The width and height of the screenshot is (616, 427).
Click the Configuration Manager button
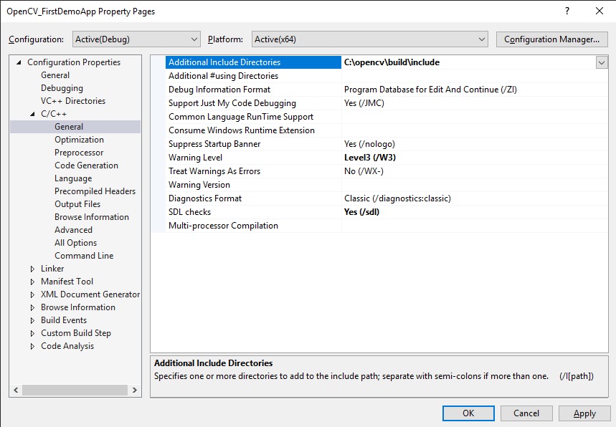click(x=551, y=39)
